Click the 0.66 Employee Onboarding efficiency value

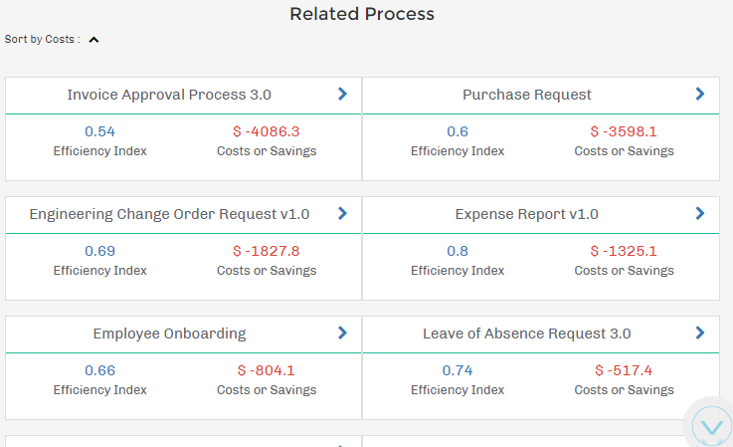pyautogui.click(x=99, y=370)
